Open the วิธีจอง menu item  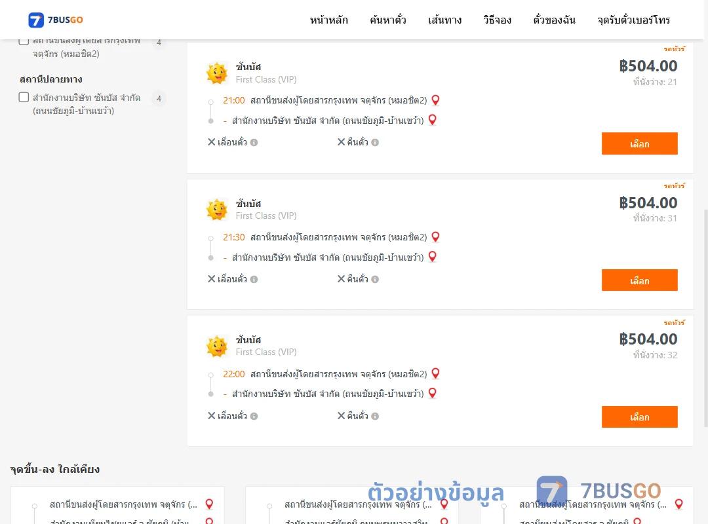[497, 20]
